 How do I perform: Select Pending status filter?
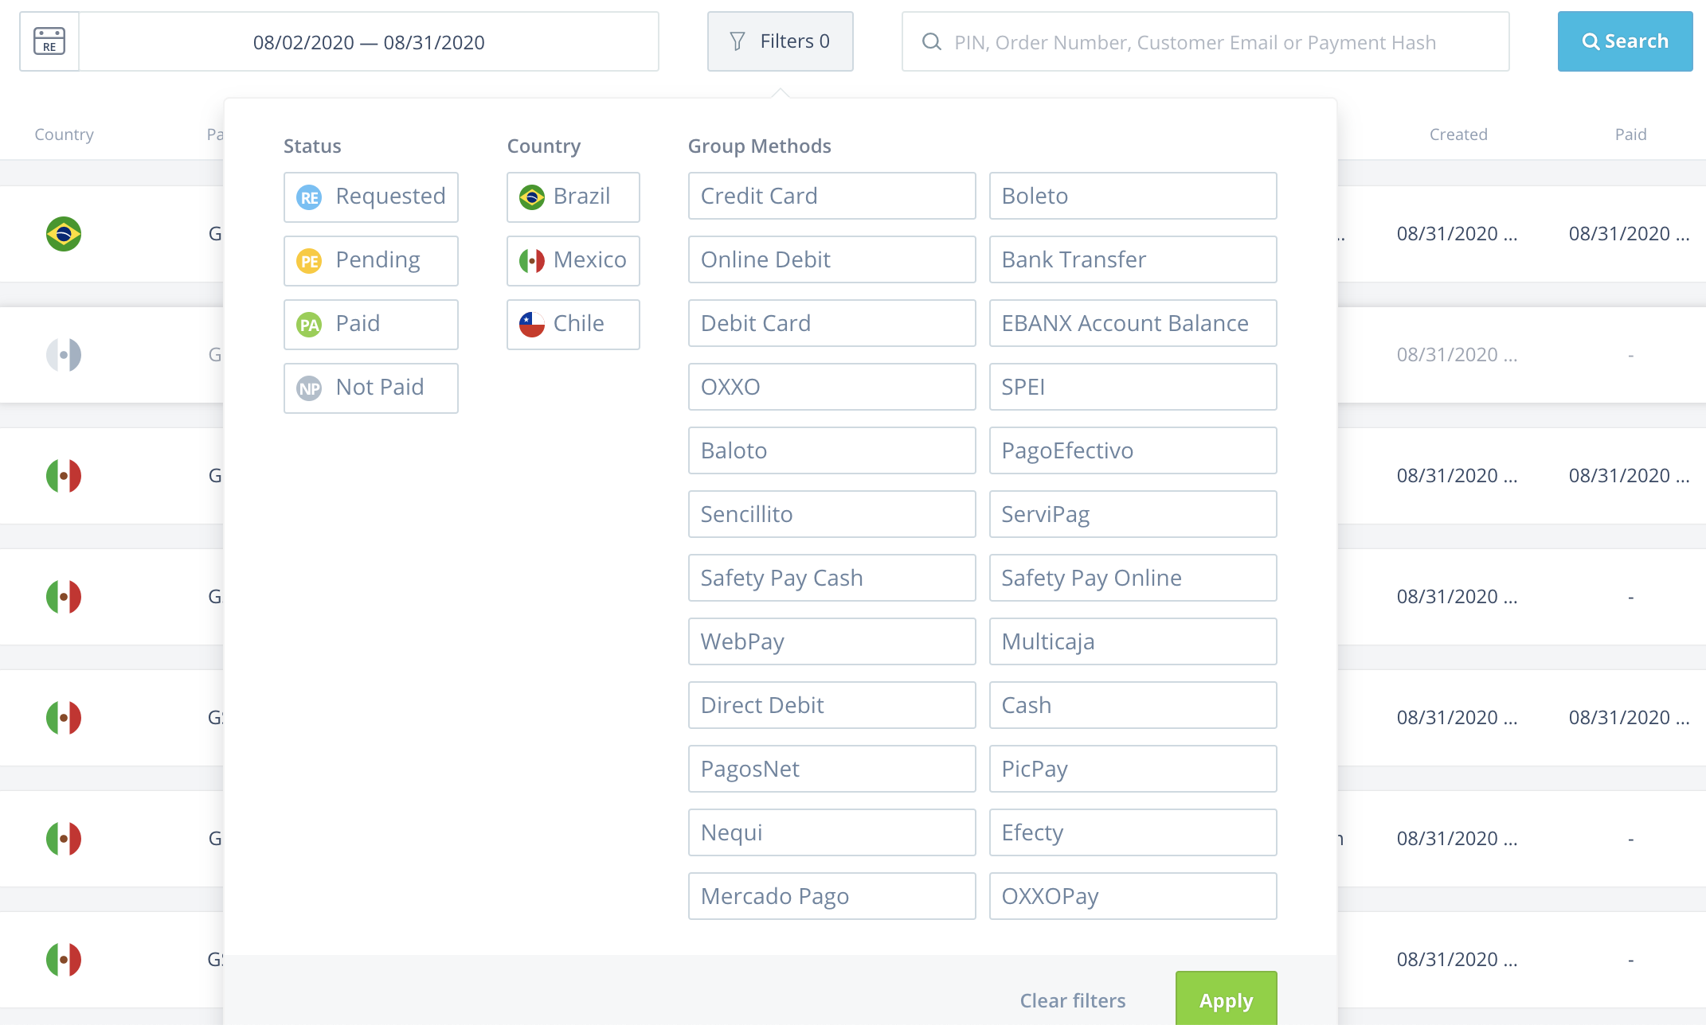click(370, 258)
